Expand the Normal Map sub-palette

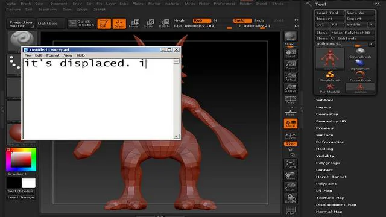tap(329, 212)
